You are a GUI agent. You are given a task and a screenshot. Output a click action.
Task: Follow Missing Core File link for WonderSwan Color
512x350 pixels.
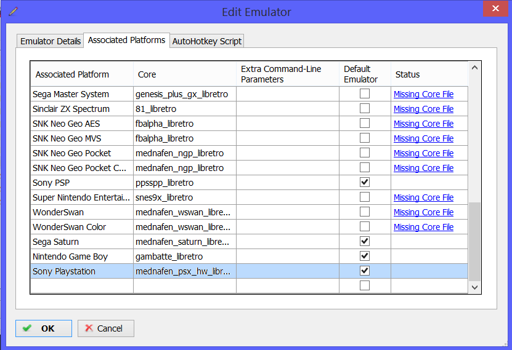coord(423,227)
